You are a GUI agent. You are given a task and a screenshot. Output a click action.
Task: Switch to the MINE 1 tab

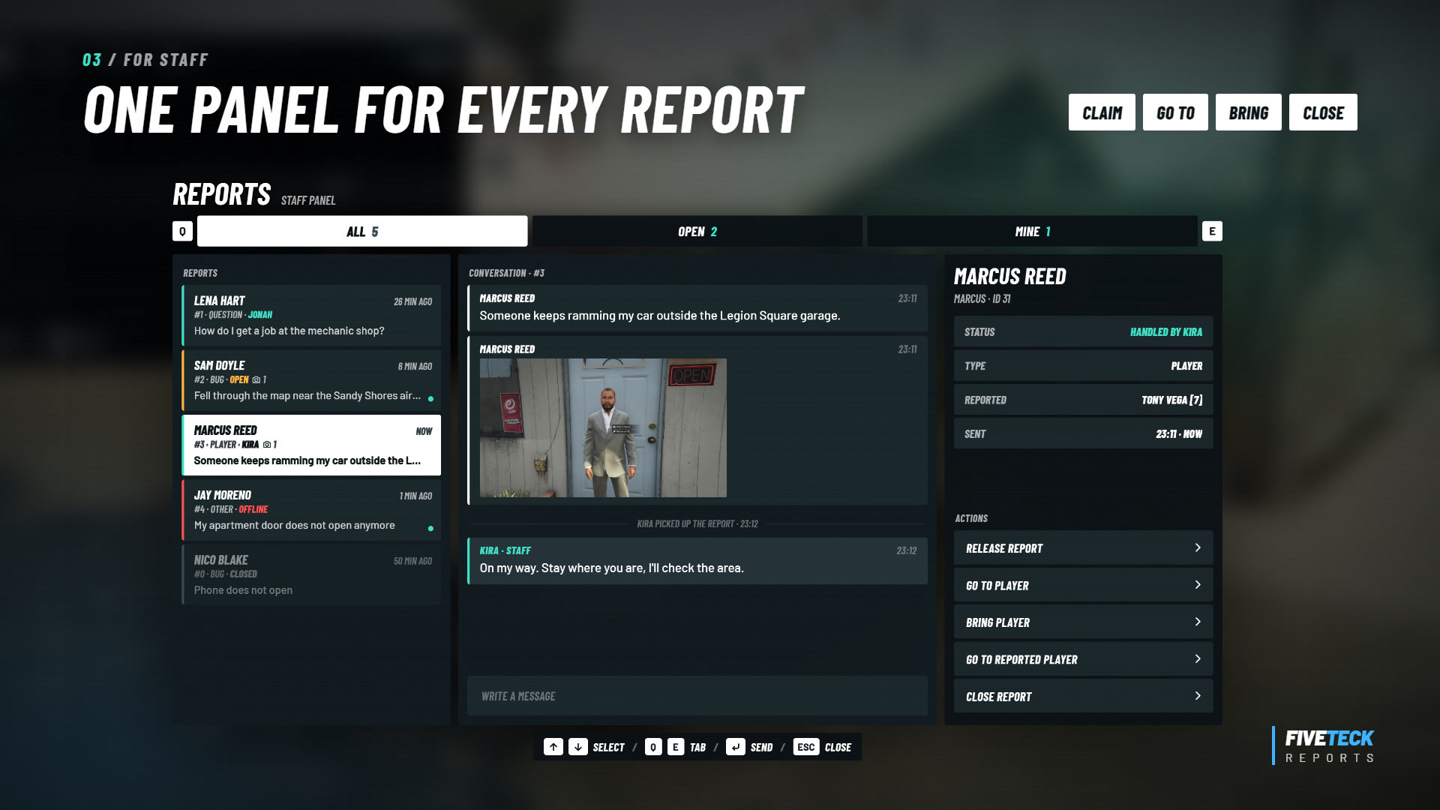[1032, 231]
